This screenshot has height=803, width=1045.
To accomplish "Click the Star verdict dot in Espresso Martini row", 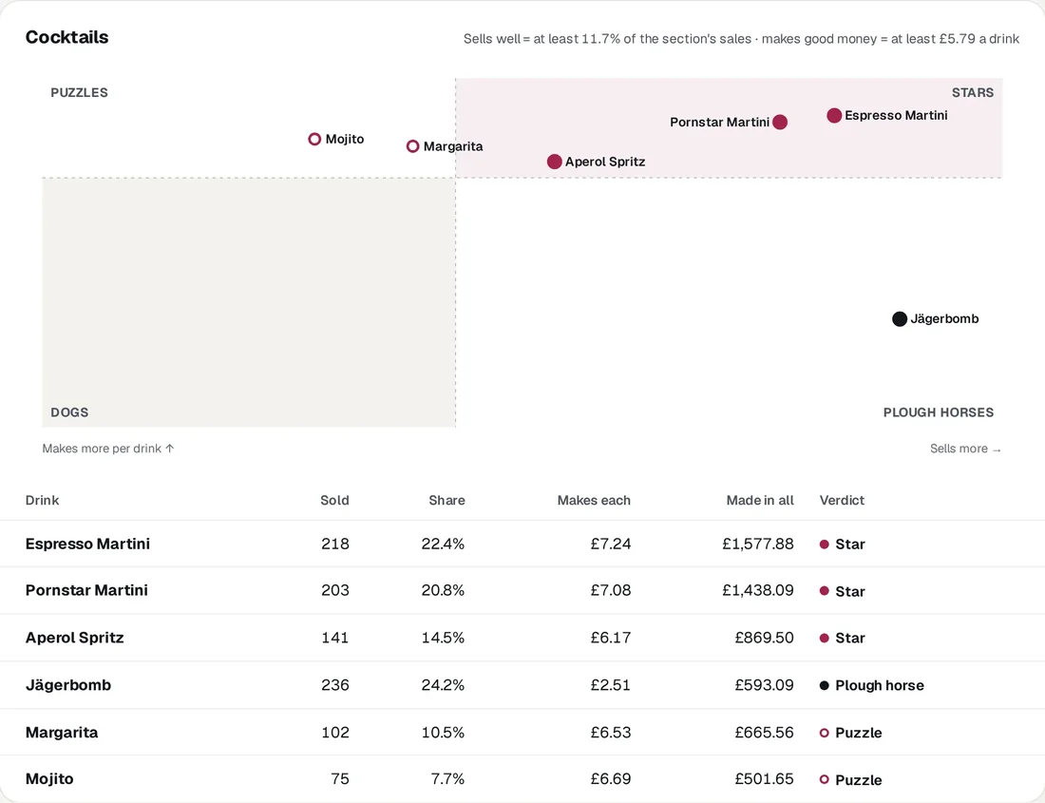I will tap(824, 545).
